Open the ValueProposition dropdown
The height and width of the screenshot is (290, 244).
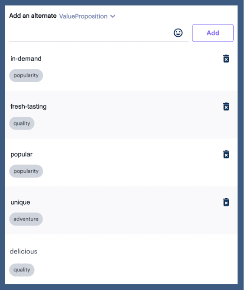point(87,16)
